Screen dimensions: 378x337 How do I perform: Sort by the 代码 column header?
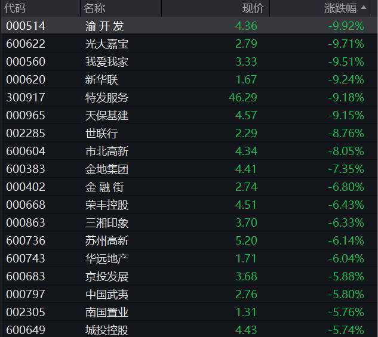(15, 8)
